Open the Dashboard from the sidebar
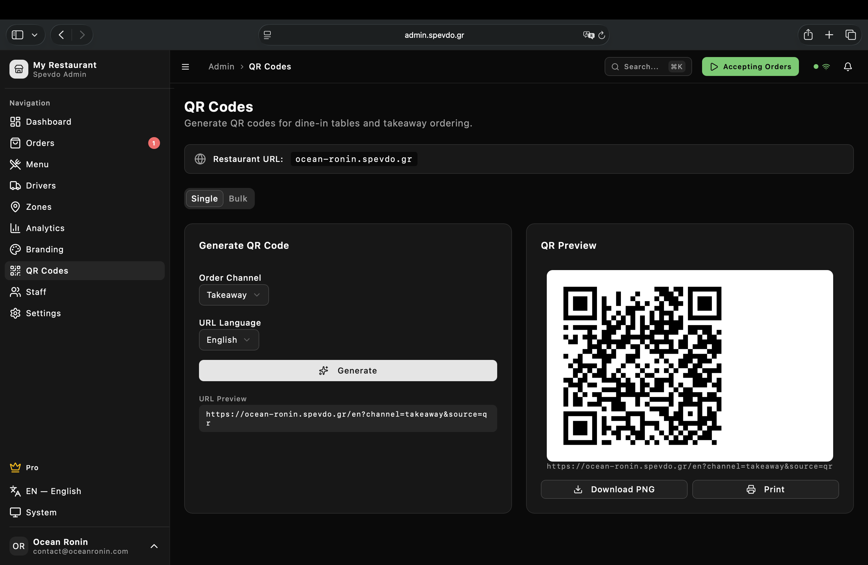 click(x=48, y=121)
